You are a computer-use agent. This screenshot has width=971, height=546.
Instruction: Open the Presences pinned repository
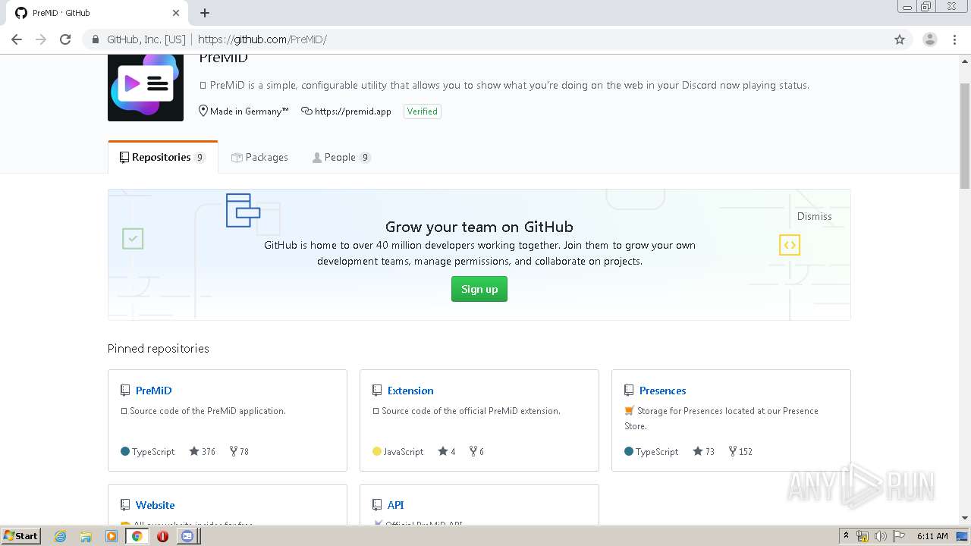pyautogui.click(x=662, y=391)
